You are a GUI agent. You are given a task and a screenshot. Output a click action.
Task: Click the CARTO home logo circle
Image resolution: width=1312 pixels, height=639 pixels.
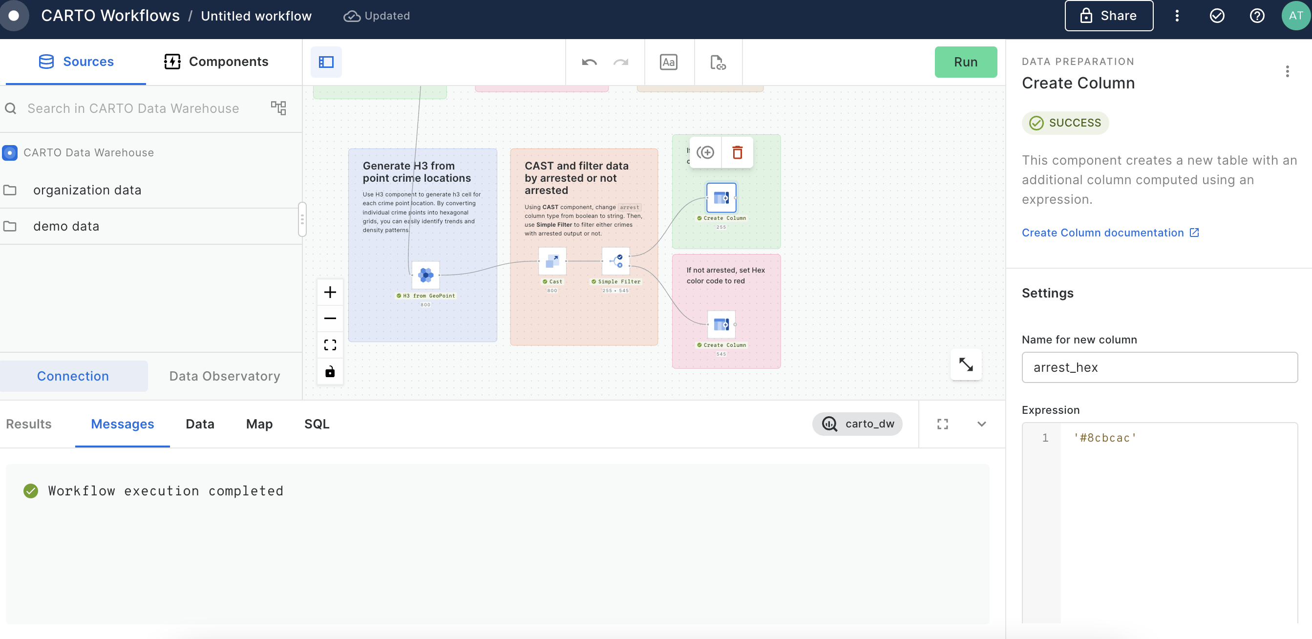pos(14,16)
